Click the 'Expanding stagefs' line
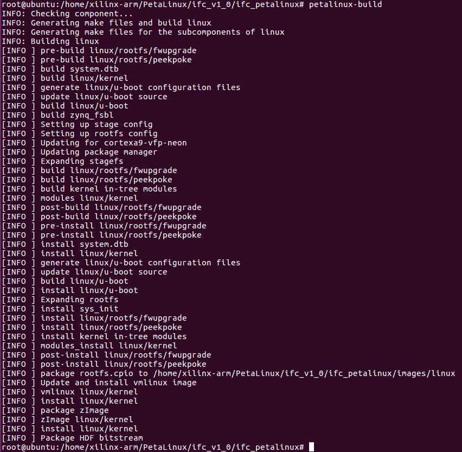Image resolution: width=462 pixels, height=452 pixels. coord(62,161)
